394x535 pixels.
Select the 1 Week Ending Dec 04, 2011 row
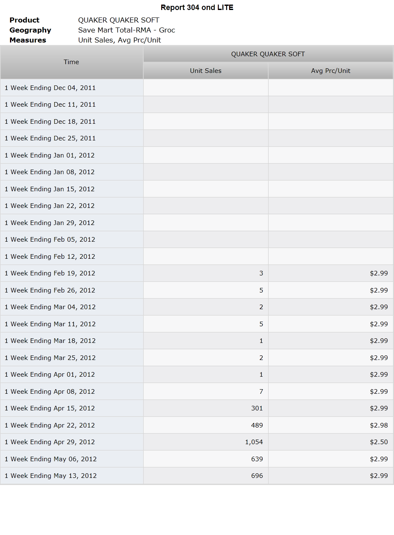tap(197, 88)
